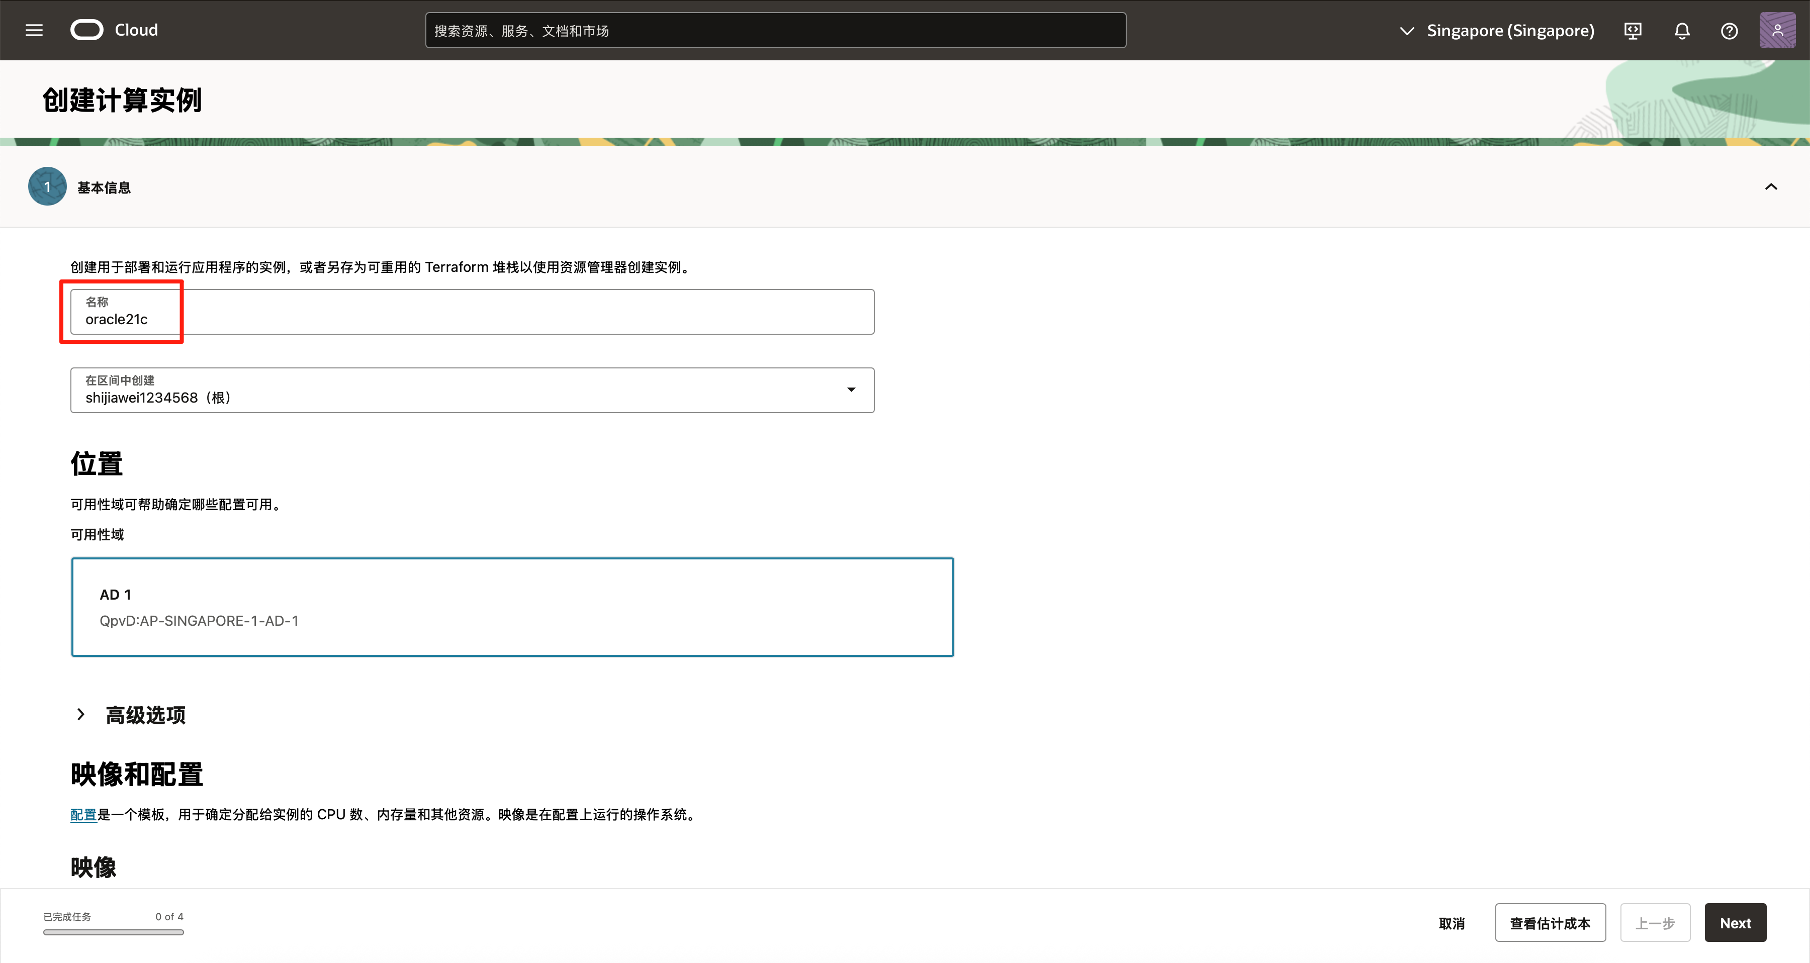Open the 在区间中创建 compartment dropdown
The image size is (1810, 963).
[x=472, y=390]
